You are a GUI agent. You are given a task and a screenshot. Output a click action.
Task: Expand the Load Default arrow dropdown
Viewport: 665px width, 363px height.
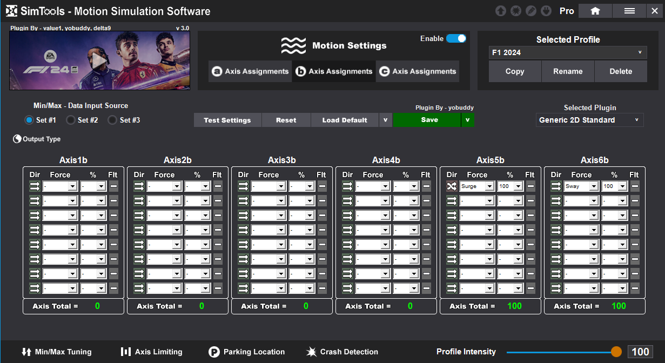(385, 120)
